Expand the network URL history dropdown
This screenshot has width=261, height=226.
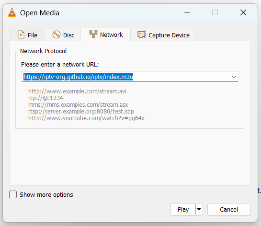(234, 77)
